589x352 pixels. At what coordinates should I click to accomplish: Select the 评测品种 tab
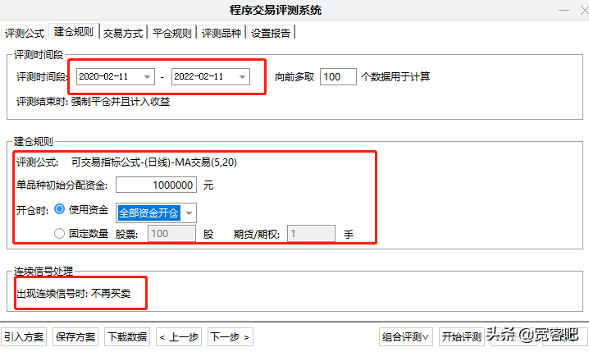[x=222, y=34]
